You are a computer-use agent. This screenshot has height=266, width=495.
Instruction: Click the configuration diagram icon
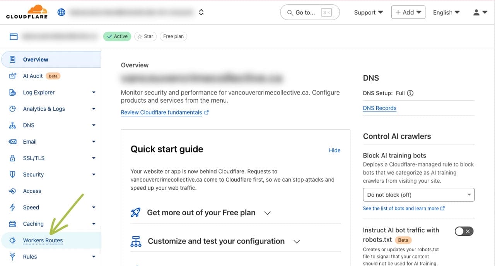tap(136, 241)
